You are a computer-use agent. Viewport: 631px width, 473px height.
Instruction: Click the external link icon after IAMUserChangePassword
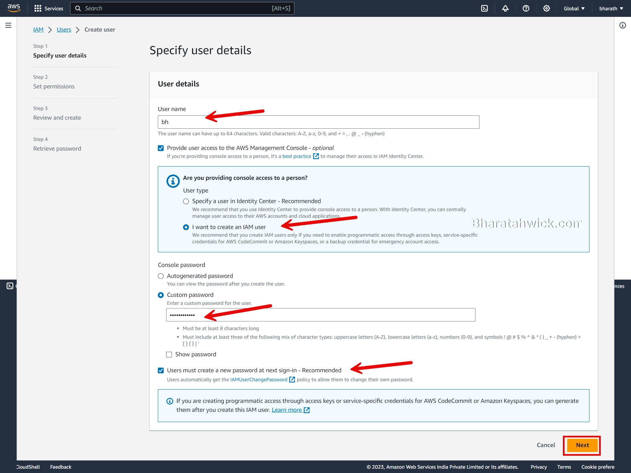(x=292, y=380)
